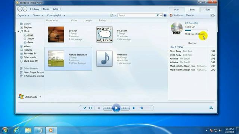Open the Burn tab

192,10
